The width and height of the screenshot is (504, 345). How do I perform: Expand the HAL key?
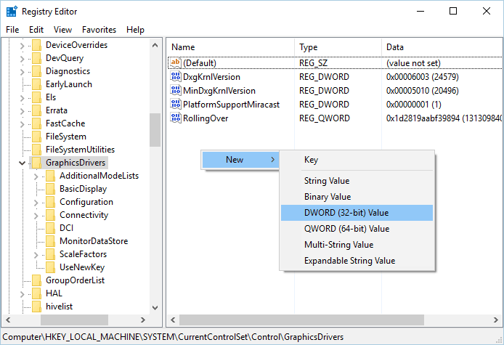coord(22,294)
